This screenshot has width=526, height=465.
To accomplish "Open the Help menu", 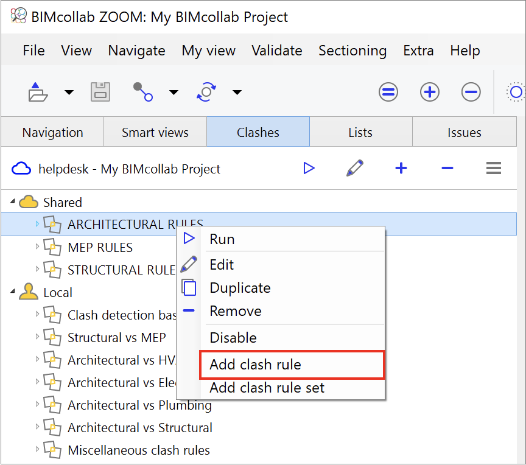I will click(465, 51).
